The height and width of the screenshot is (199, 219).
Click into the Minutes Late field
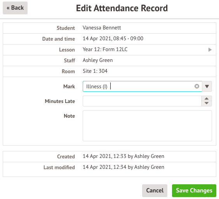click(142, 101)
